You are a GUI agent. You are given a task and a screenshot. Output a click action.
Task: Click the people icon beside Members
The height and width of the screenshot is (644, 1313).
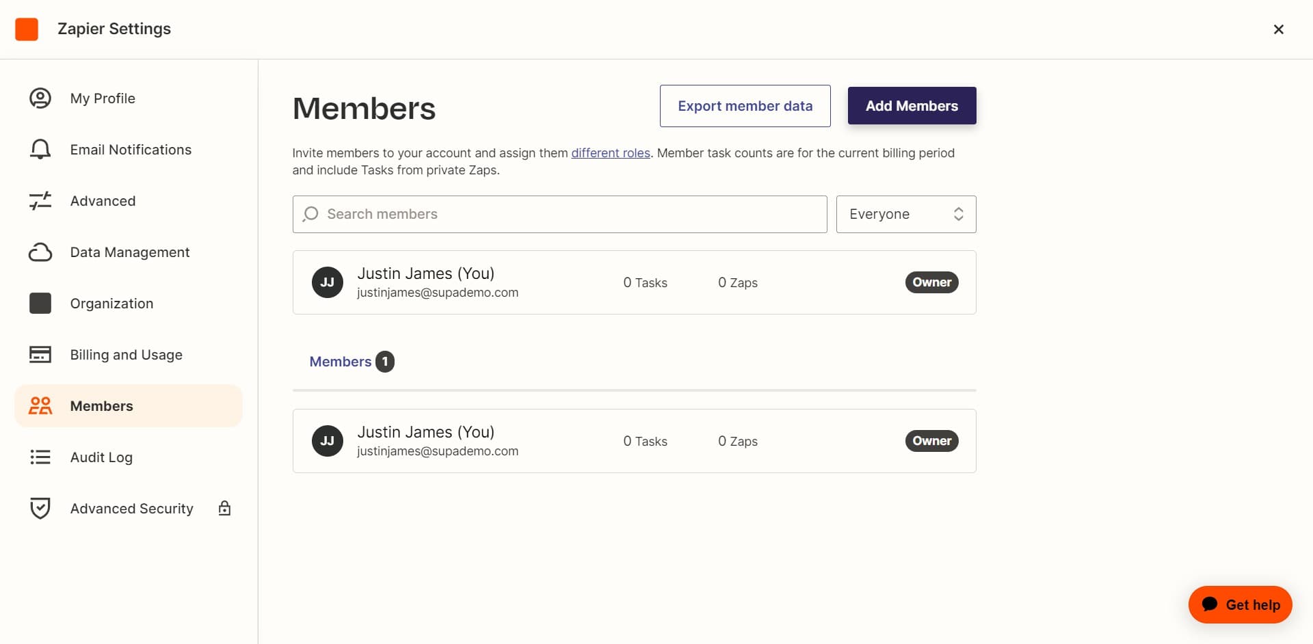click(x=40, y=405)
